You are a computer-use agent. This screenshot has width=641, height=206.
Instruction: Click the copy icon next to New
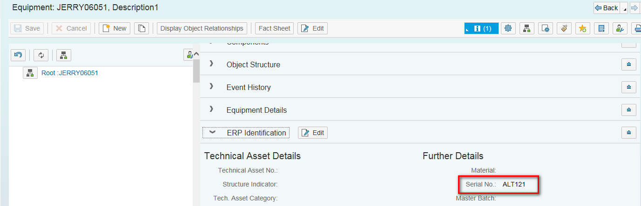click(x=142, y=28)
